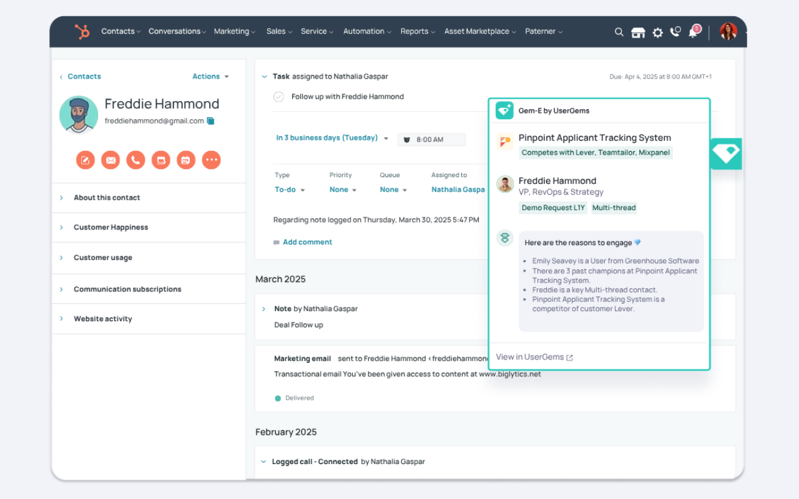Click the Add comment link

307,242
